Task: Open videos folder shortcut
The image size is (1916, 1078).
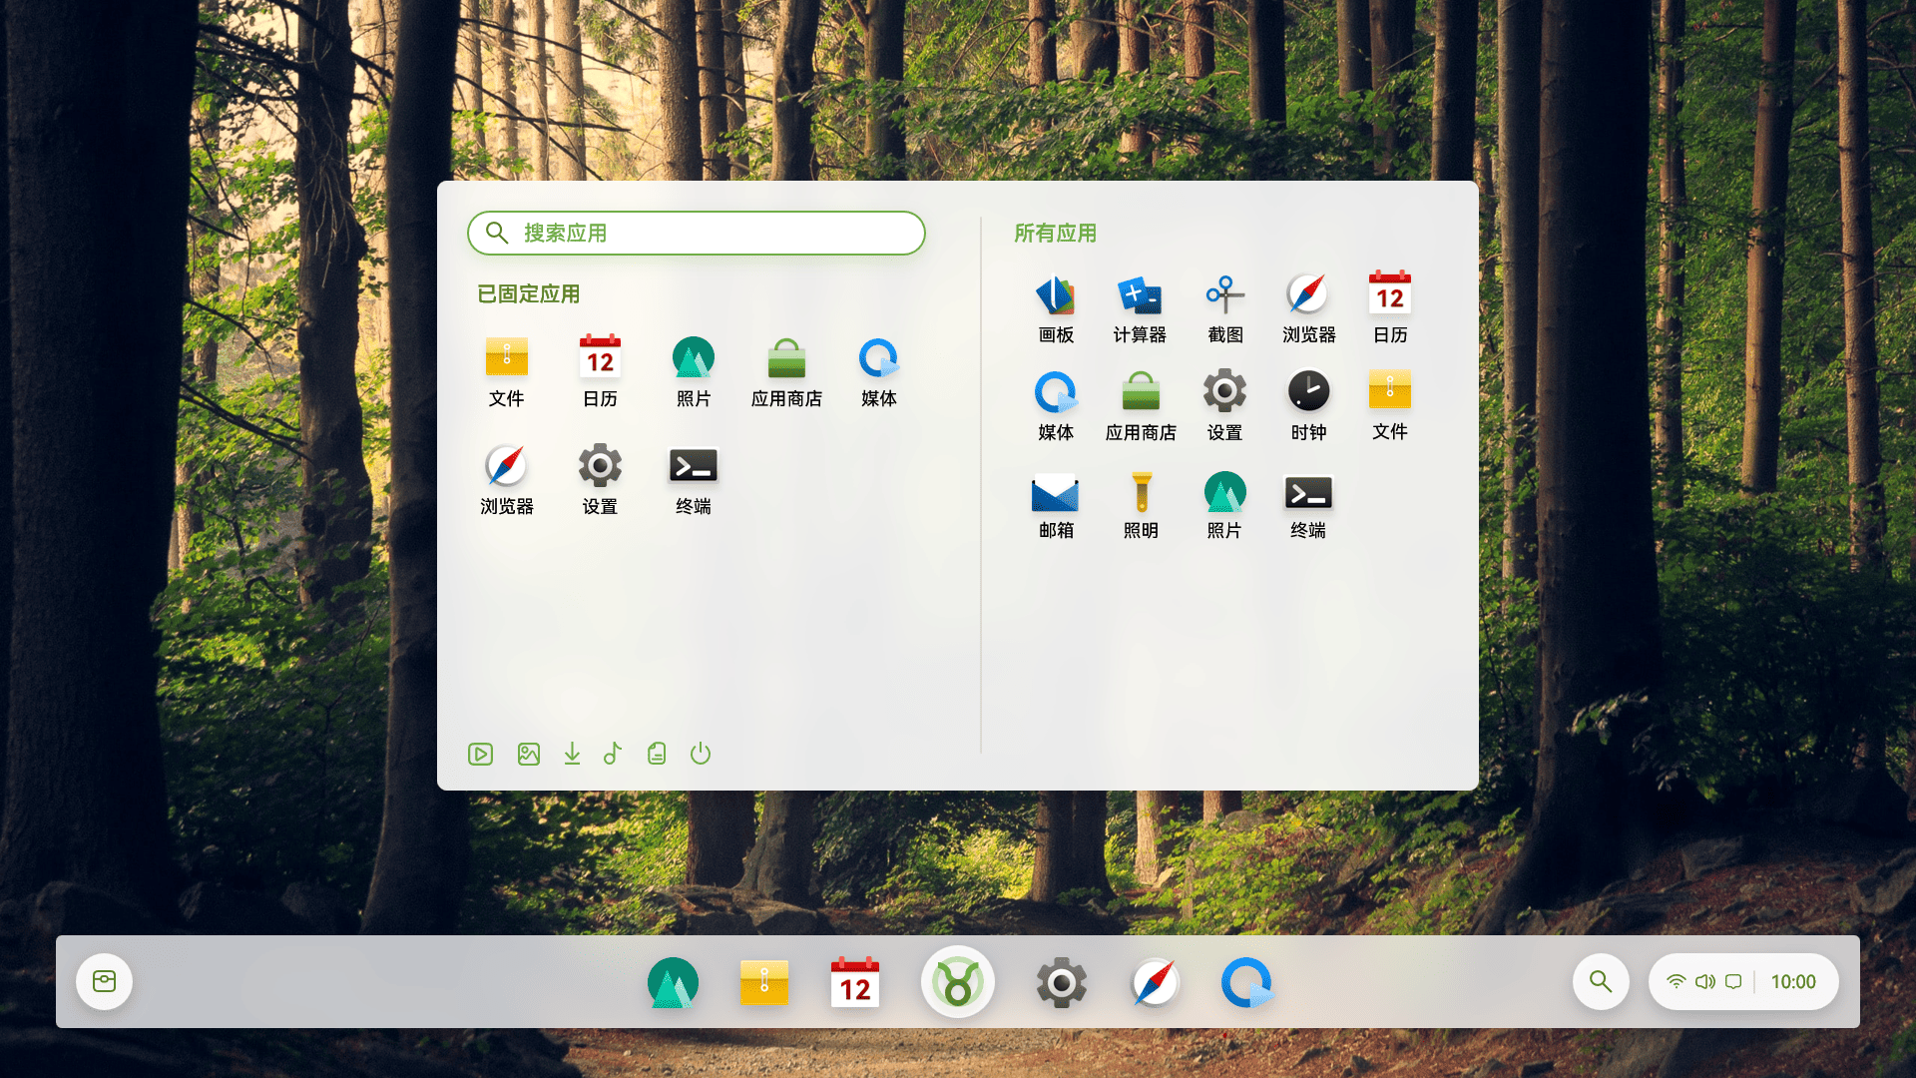Action: 480,754
